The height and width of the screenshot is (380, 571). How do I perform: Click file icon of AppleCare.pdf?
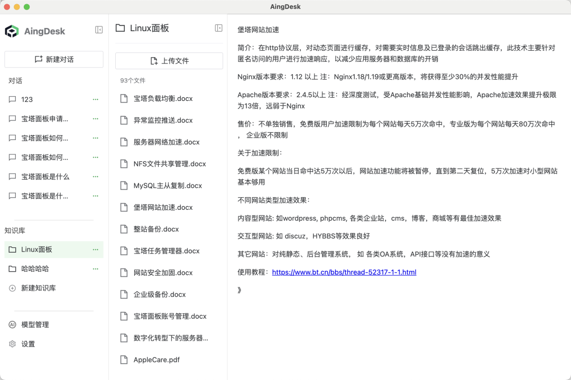point(124,360)
